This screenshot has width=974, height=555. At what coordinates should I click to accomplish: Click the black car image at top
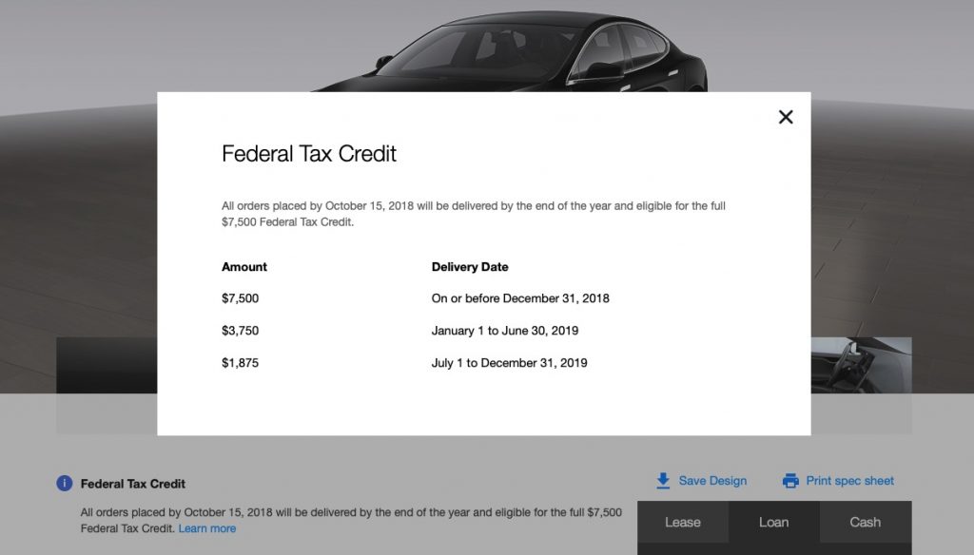click(514, 48)
